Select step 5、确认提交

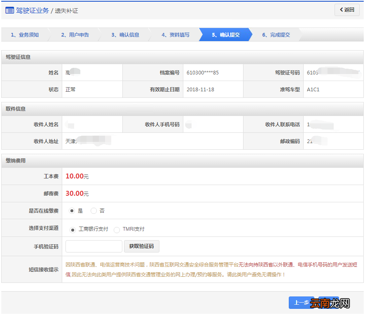pos(226,35)
